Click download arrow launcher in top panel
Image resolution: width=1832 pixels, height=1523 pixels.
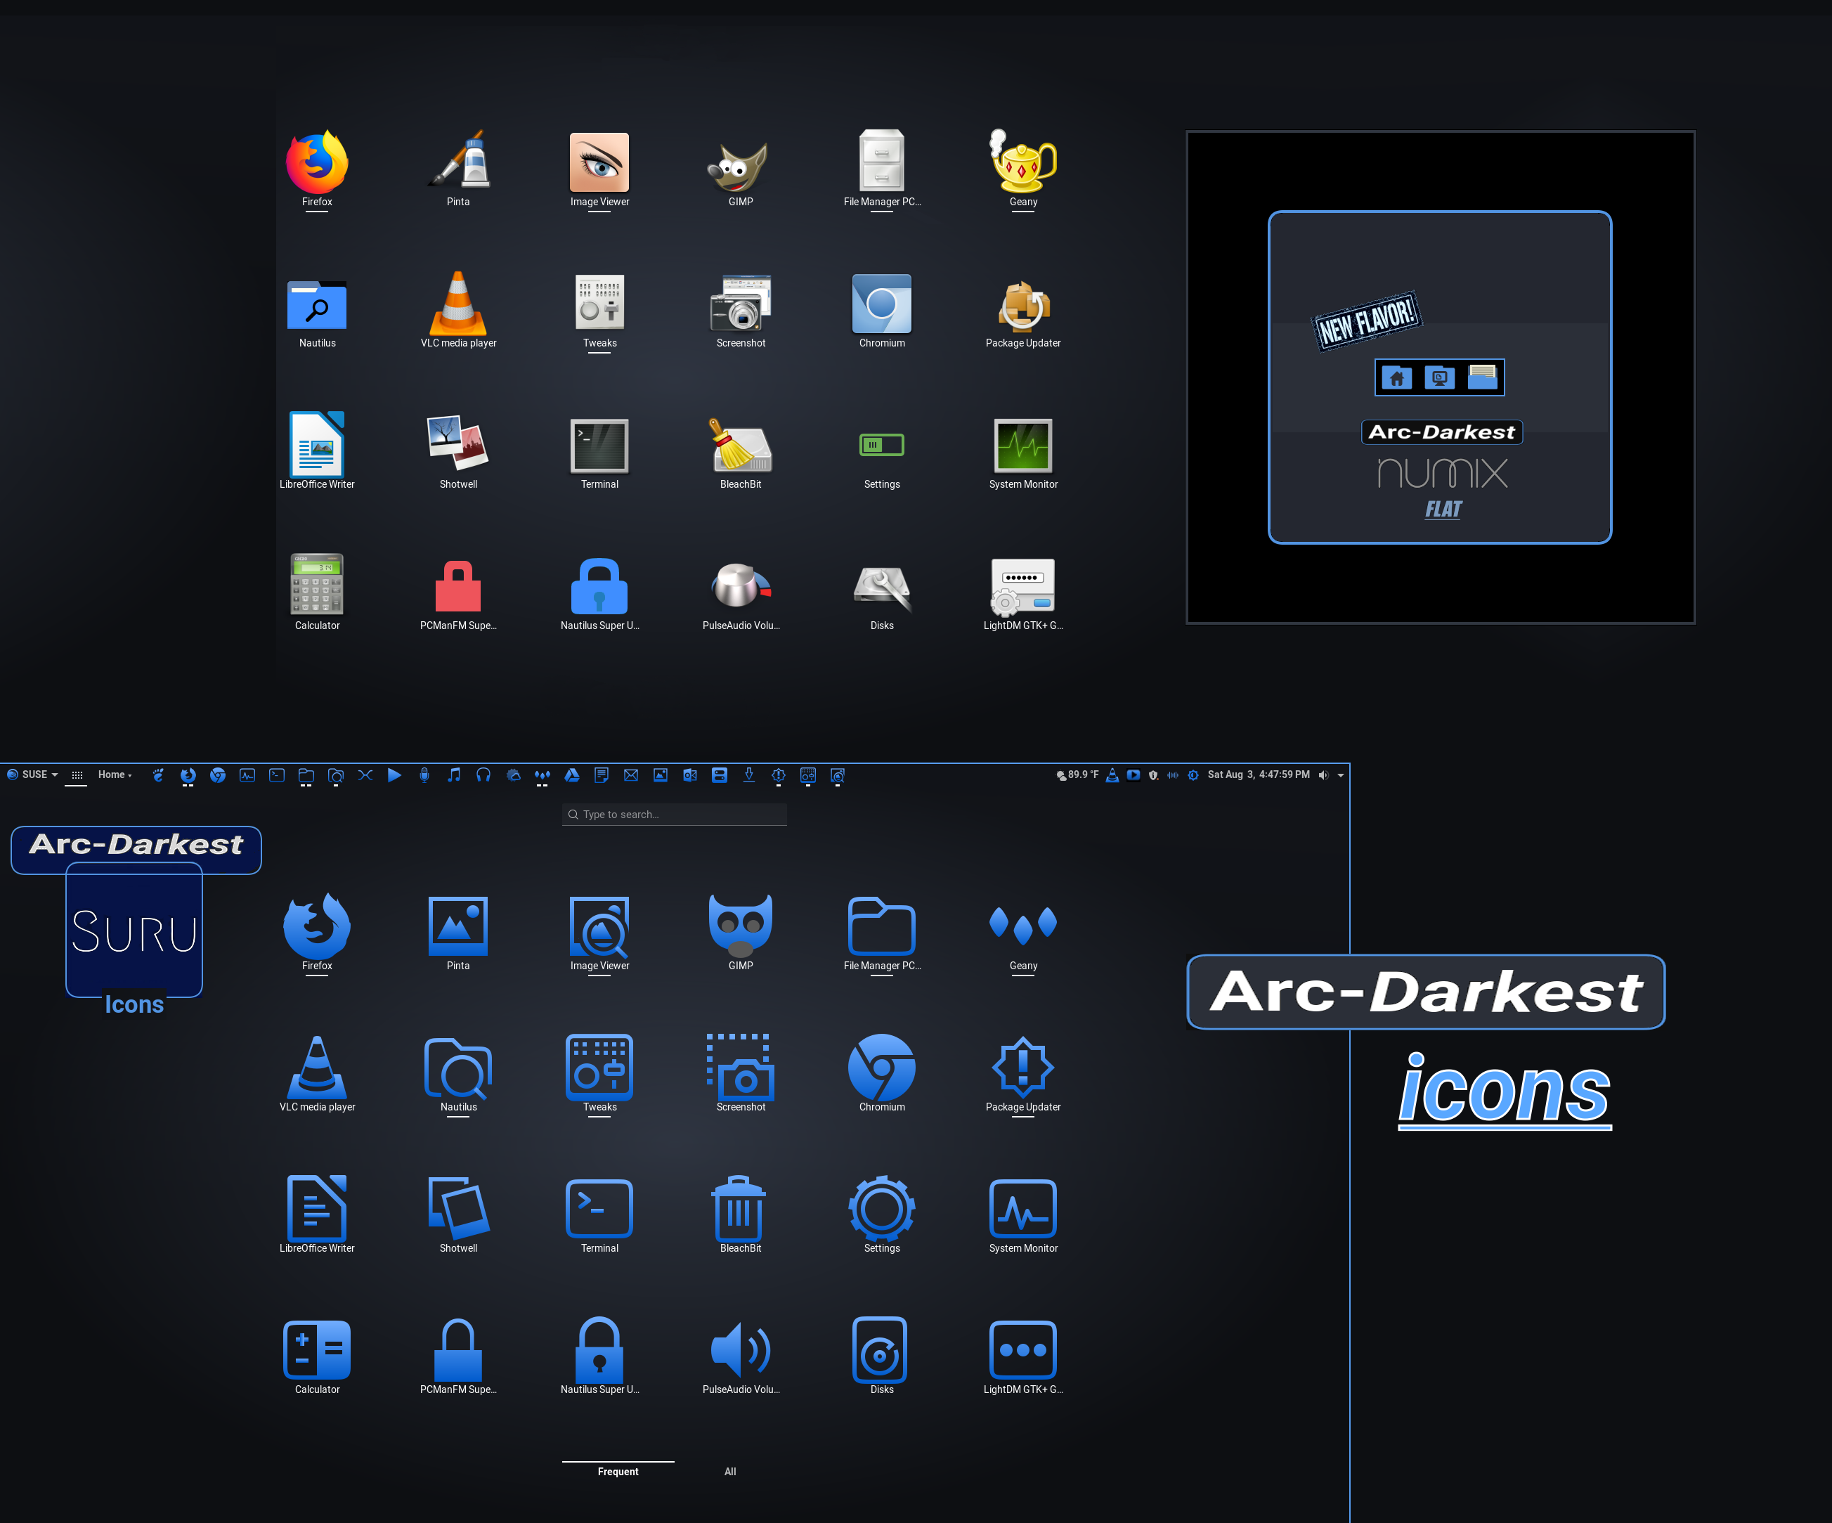(x=748, y=775)
